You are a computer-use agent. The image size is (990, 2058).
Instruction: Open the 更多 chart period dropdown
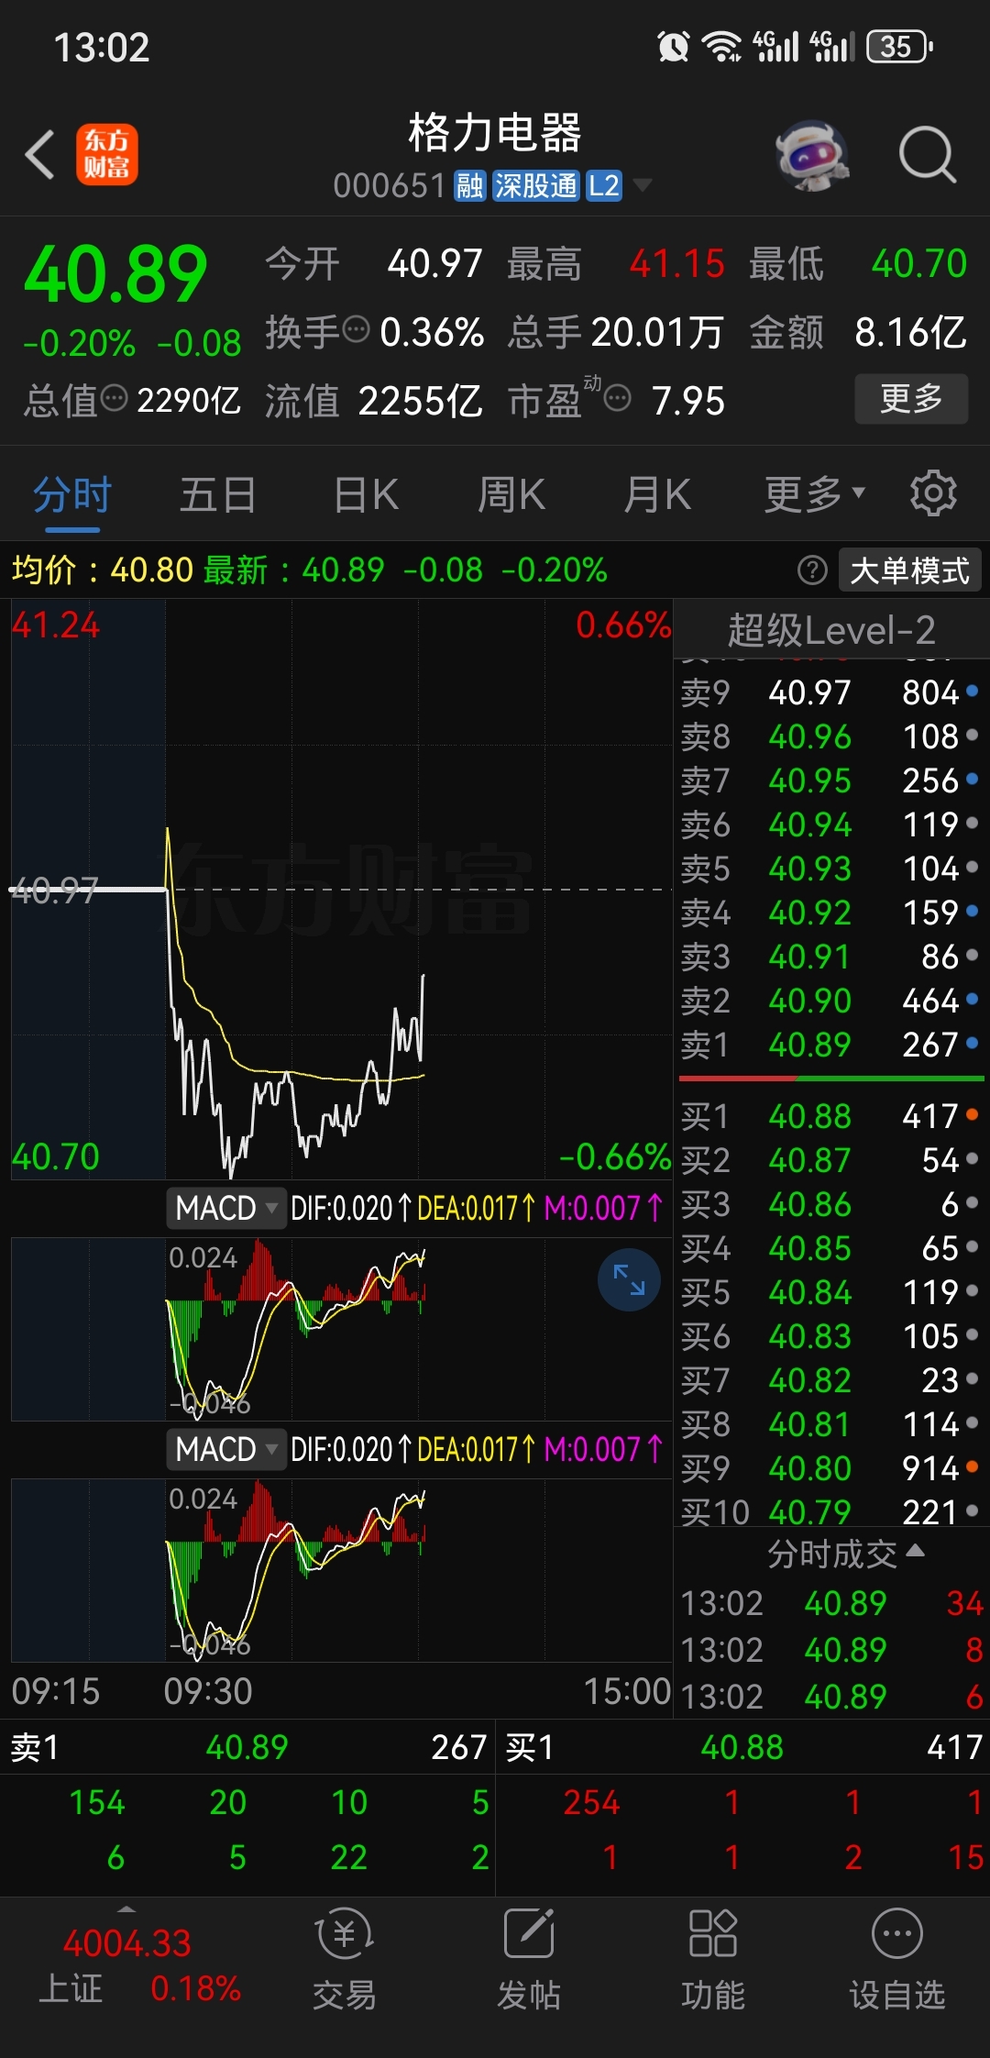coord(815,494)
